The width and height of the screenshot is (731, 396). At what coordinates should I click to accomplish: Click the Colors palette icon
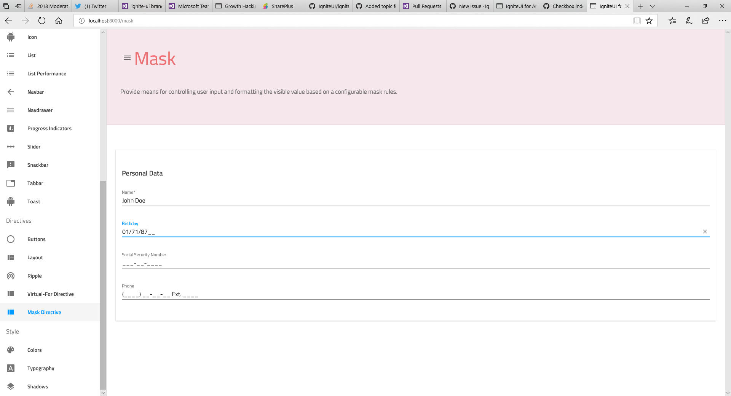tap(11, 350)
